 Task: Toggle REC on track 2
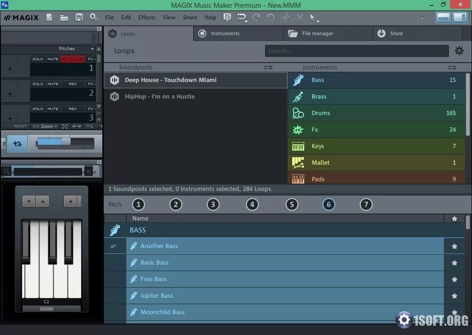coord(73,84)
